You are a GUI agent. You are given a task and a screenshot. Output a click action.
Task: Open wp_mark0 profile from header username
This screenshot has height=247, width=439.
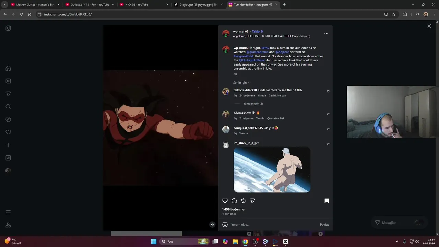(x=240, y=32)
